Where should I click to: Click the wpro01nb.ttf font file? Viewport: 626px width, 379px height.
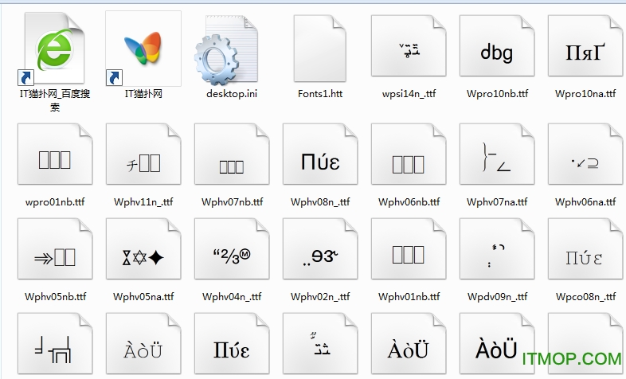coord(54,158)
